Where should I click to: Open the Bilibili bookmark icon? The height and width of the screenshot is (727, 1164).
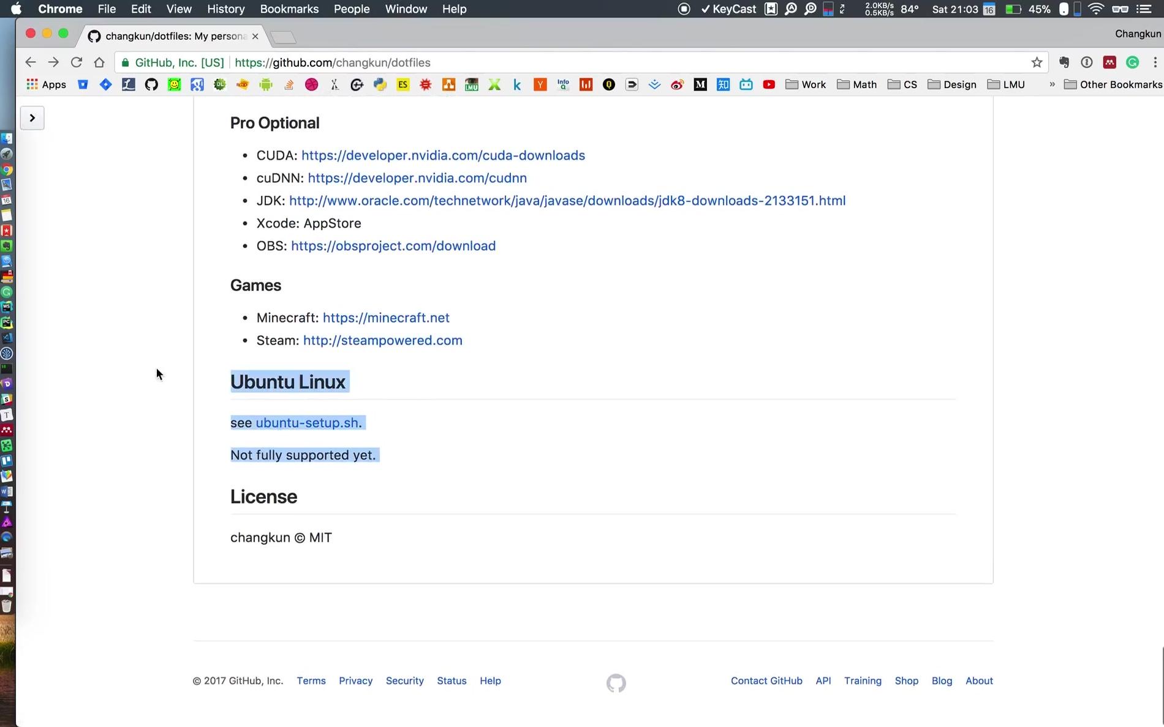746,84
